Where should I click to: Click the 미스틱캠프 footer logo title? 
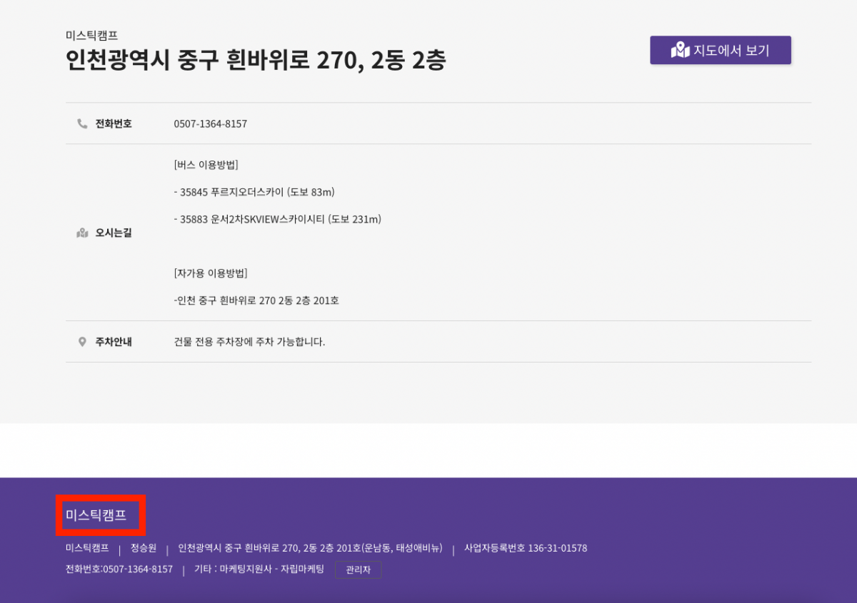96,515
